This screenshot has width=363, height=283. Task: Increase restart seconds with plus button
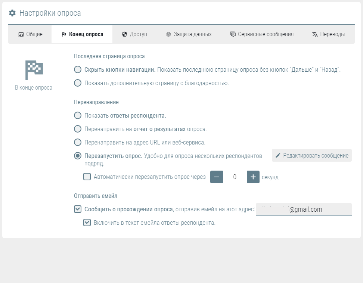[253, 177]
